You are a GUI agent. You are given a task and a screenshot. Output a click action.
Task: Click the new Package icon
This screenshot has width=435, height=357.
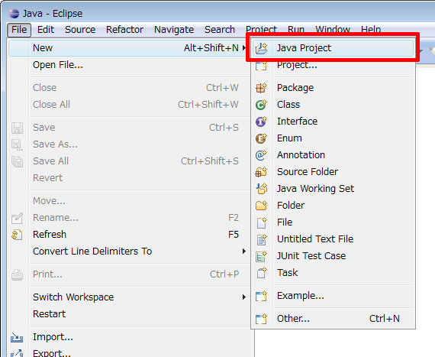click(x=261, y=88)
